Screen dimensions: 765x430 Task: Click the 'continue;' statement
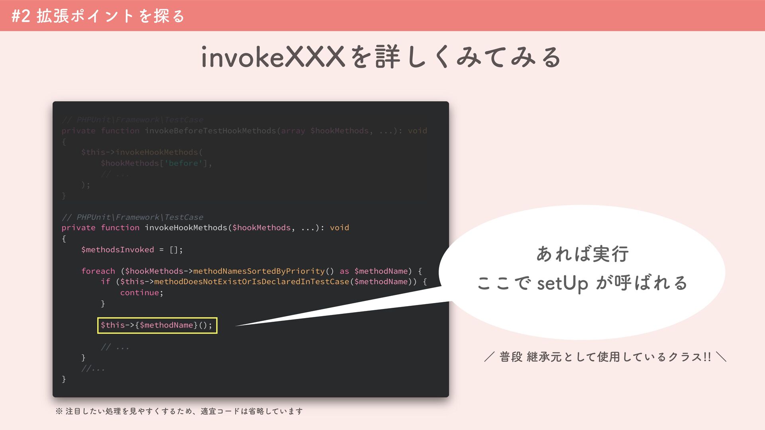click(142, 293)
